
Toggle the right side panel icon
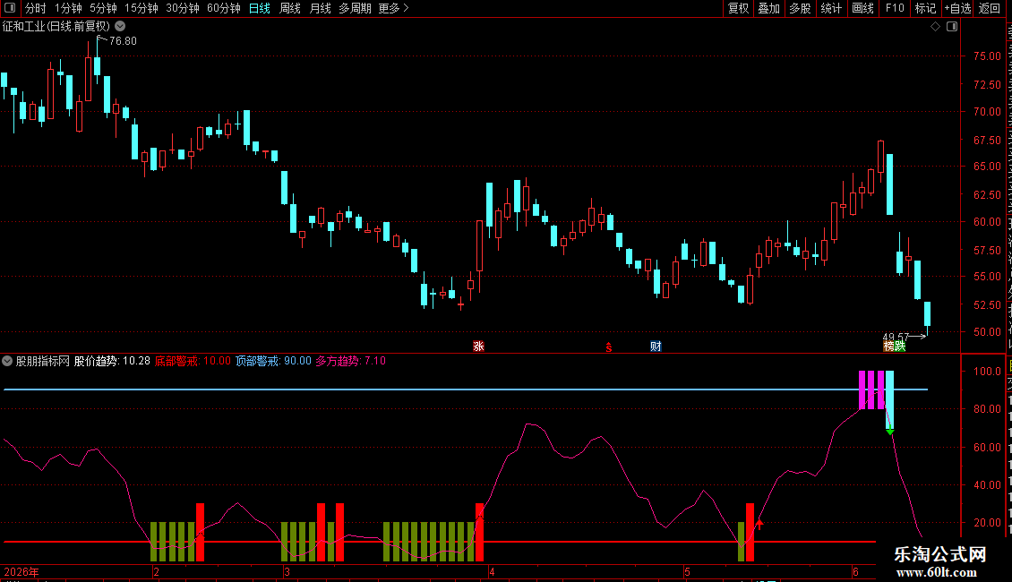click(x=952, y=27)
